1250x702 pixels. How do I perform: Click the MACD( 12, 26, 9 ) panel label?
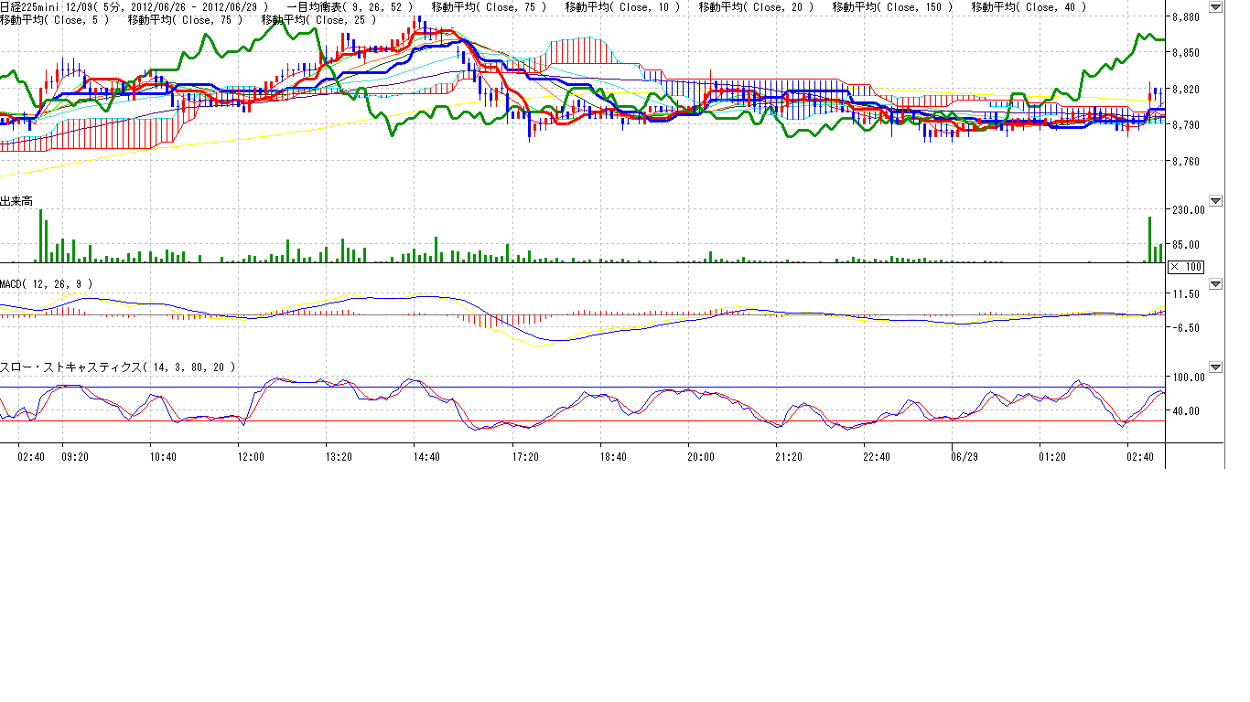click(47, 284)
